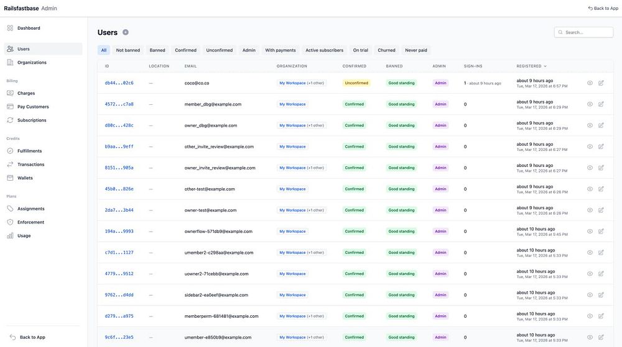Open Usage bar chart icon
The height and width of the screenshot is (347, 622).
coord(11,236)
